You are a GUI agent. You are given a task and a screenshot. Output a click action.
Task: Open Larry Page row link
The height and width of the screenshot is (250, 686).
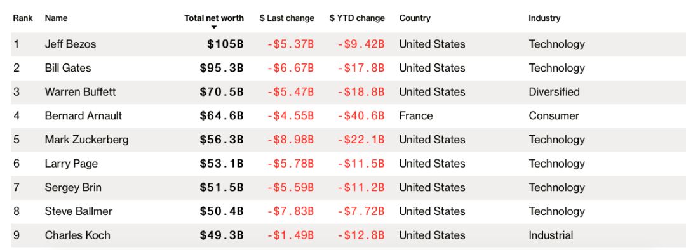71,164
